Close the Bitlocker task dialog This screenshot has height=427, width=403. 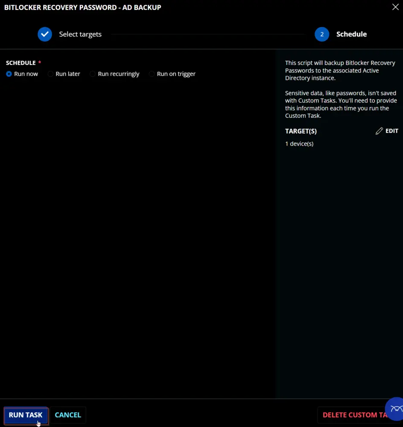[x=395, y=7]
